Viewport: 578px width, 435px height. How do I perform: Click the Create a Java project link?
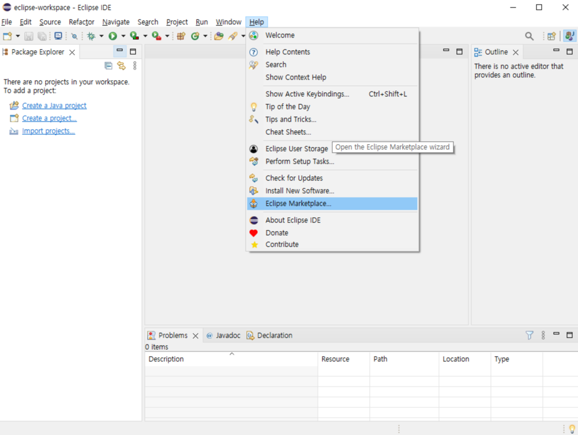(x=54, y=105)
